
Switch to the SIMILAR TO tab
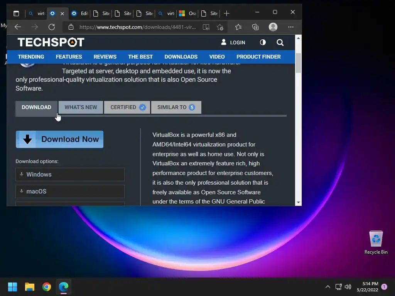tap(176, 108)
